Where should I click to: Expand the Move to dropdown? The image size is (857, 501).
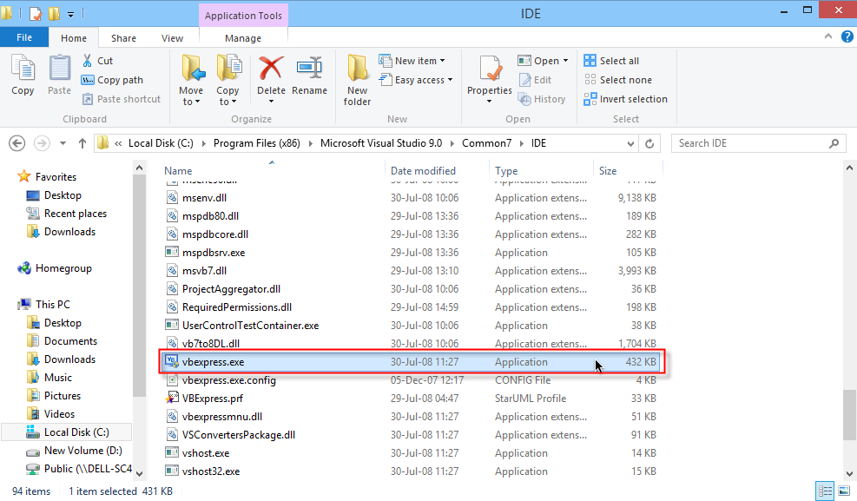tap(191, 102)
